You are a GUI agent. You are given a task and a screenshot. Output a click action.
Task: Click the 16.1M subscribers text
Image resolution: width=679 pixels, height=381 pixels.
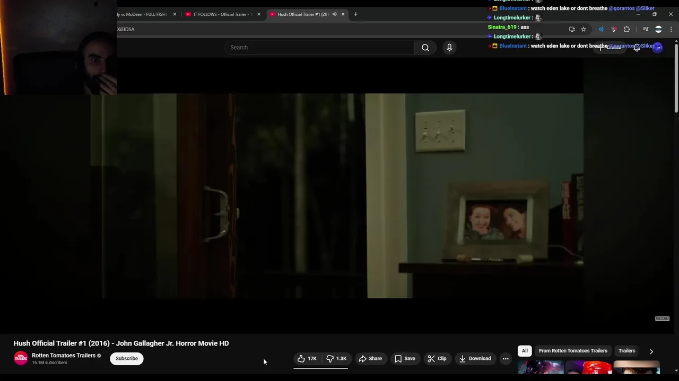pos(49,363)
